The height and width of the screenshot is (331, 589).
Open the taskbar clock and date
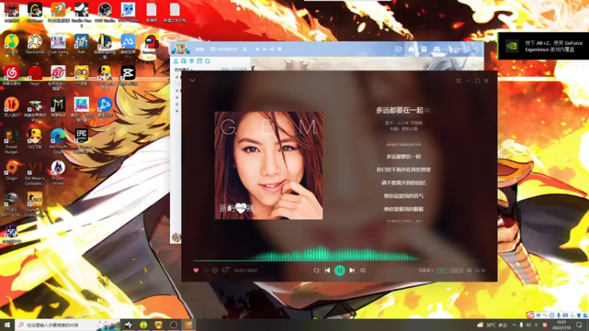point(562,325)
